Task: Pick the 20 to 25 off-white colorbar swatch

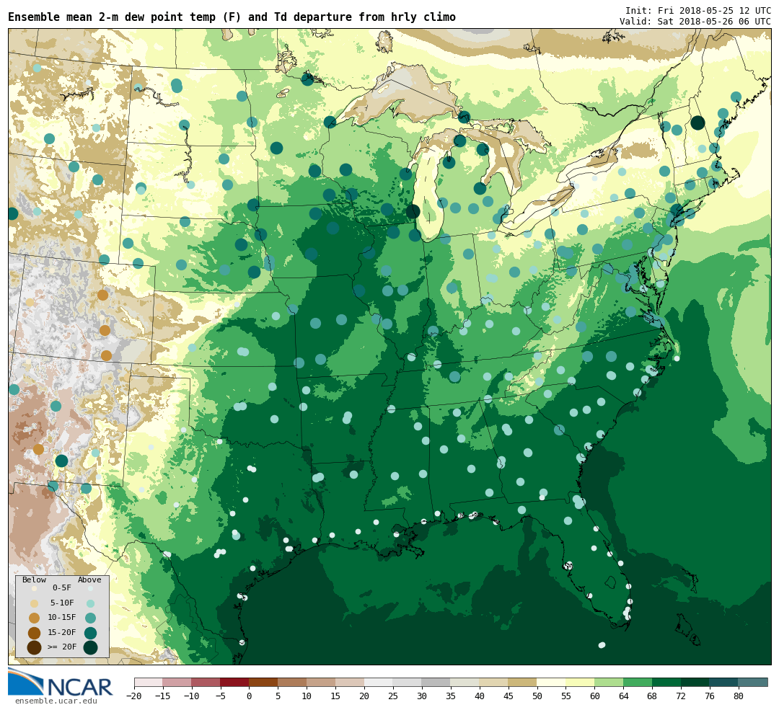Action: point(379,682)
